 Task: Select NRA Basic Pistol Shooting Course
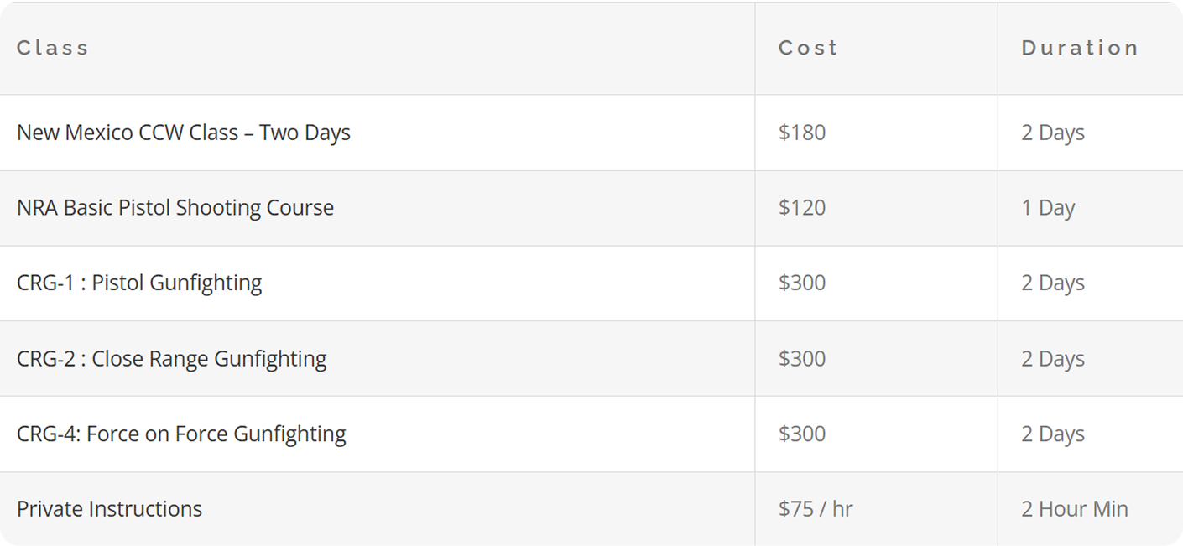click(x=175, y=208)
